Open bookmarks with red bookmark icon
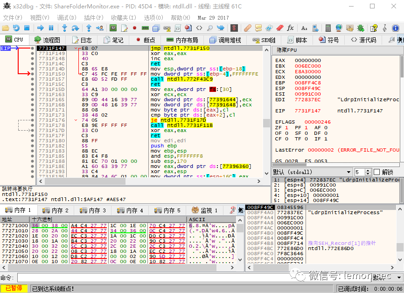This screenshot has width=404, height=293. [x=280, y=28]
